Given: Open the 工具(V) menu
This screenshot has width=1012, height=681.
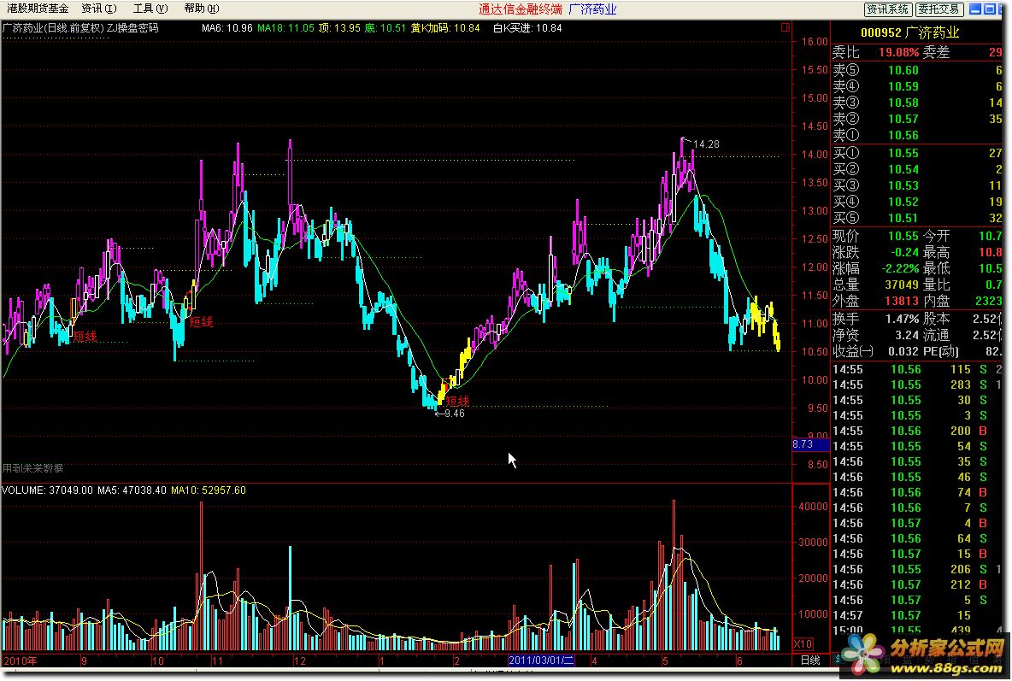Looking at the screenshot, I should (150, 9).
